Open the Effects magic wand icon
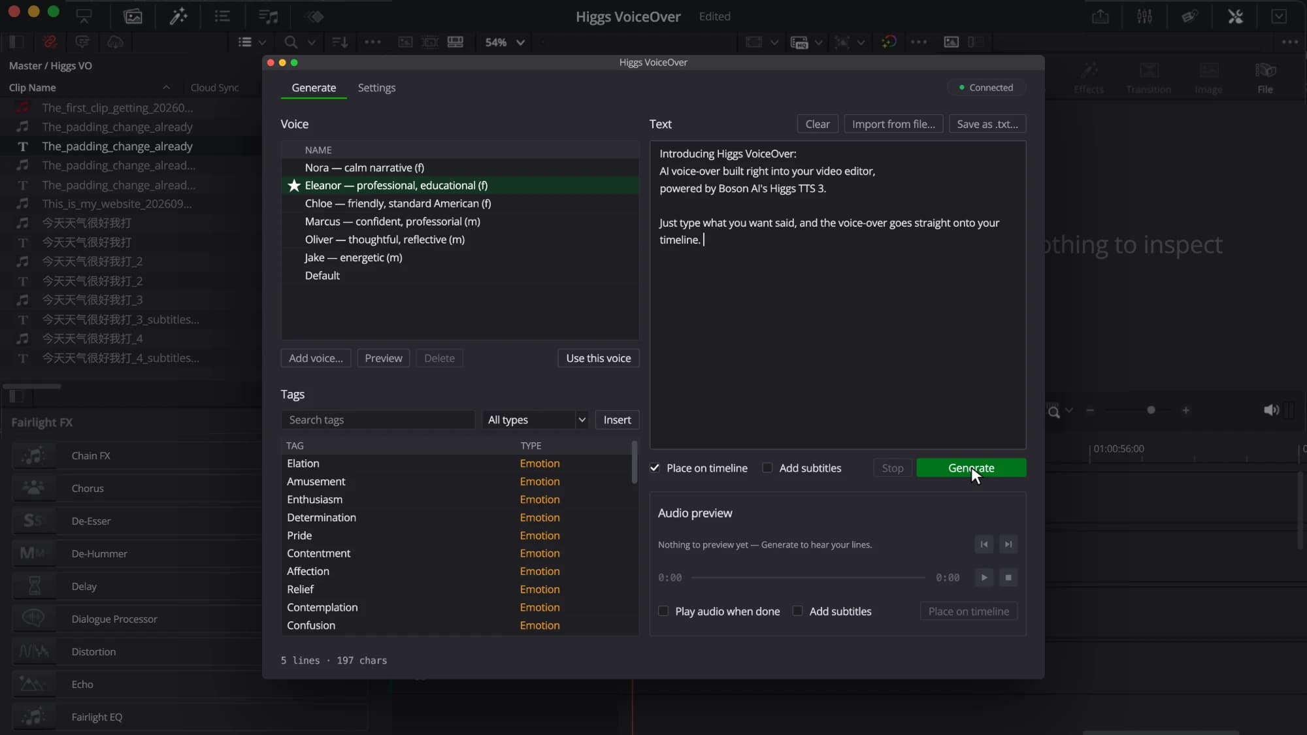The width and height of the screenshot is (1307, 735). [178, 16]
